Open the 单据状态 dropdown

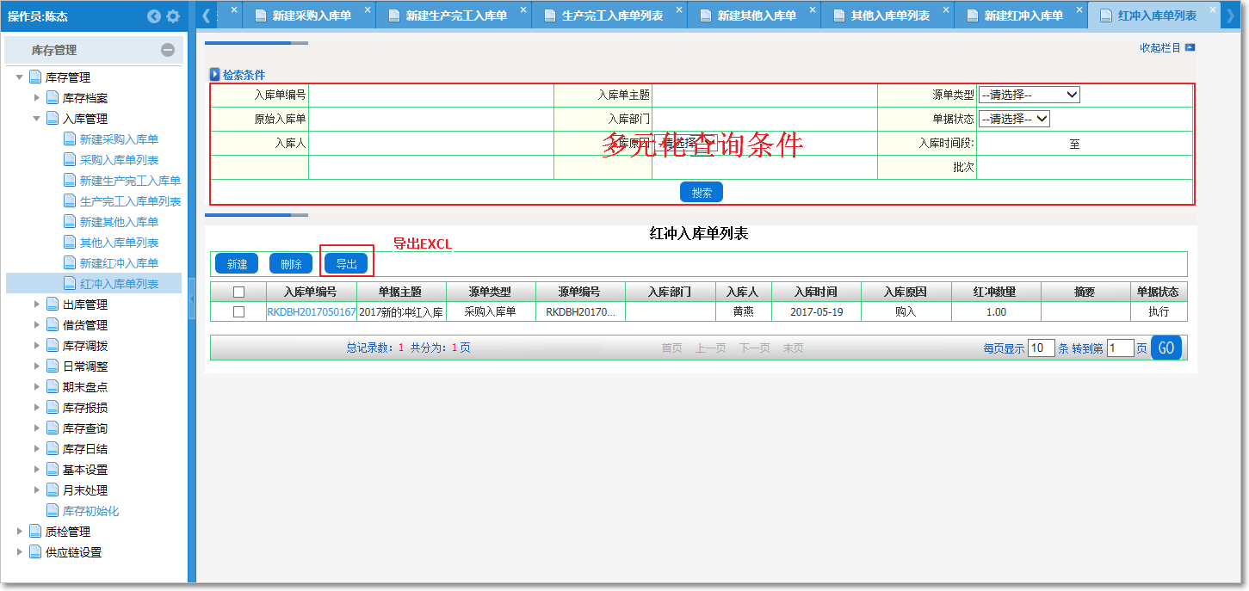(1014, 119)
